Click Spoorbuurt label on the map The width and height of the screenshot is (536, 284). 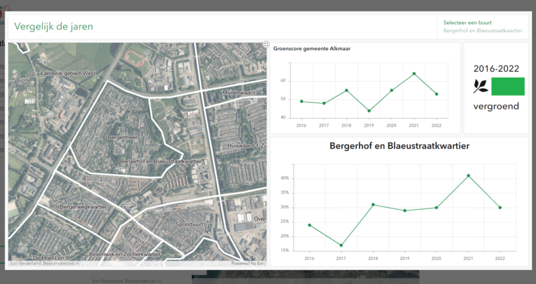[x=189, y=224]
